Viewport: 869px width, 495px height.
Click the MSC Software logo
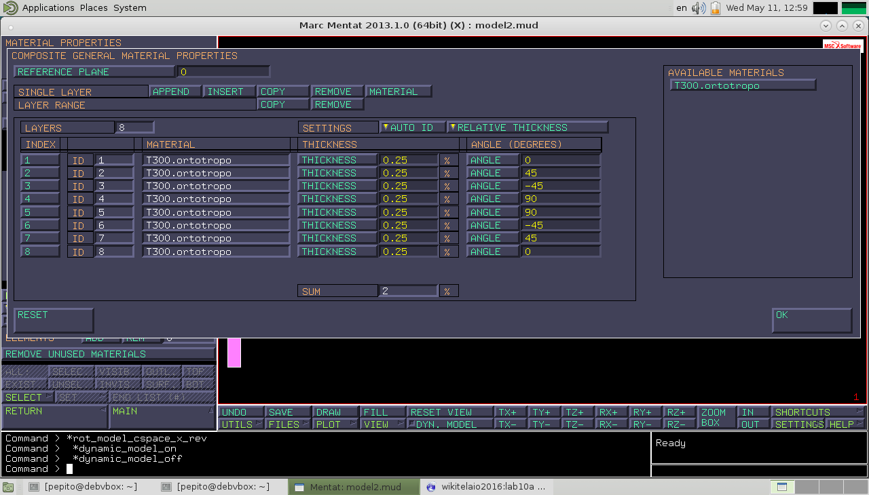click(x=842, y=45)
